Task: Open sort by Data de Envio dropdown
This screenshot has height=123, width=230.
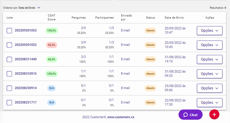Action: click(29, 8)
